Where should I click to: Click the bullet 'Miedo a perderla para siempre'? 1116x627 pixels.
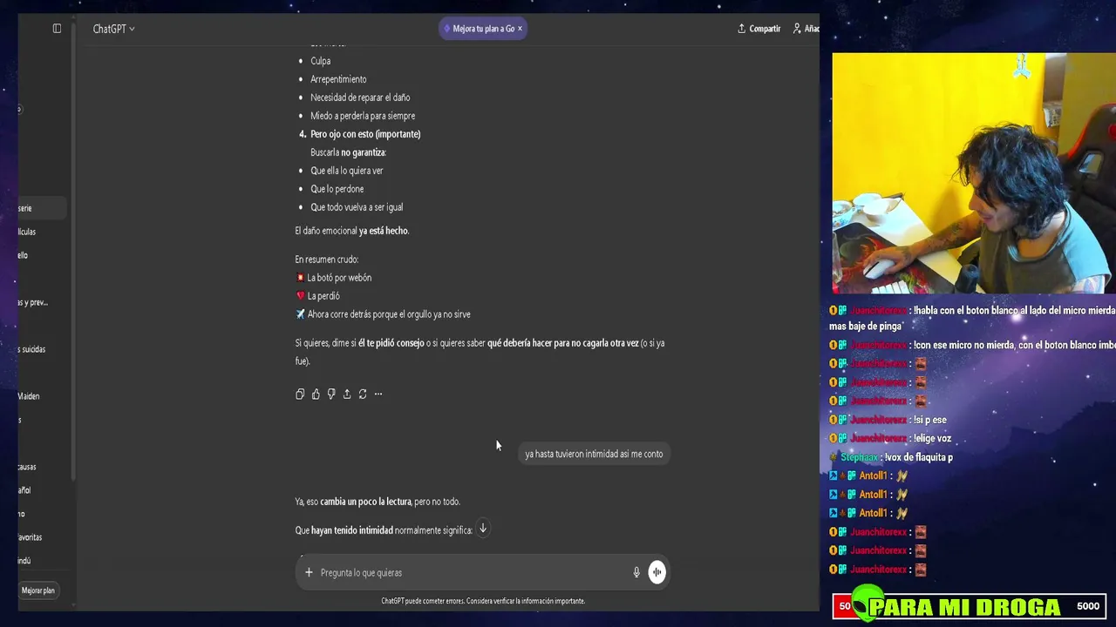pyautogui.click(x=363, y=116)
